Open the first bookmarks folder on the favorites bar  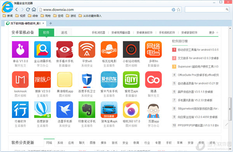(8, 16)
